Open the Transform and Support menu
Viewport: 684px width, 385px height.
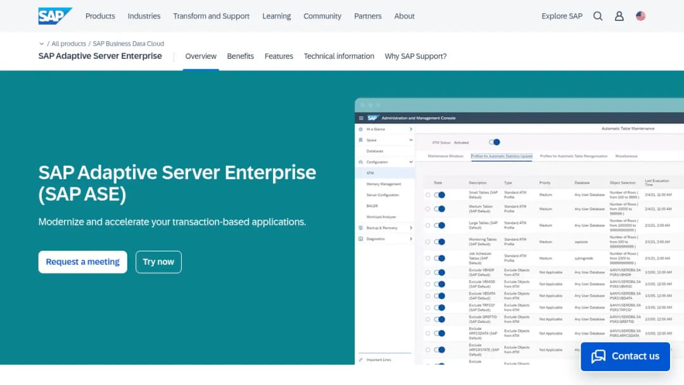pos(211,16)
